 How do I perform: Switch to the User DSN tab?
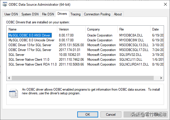point(11,14)
